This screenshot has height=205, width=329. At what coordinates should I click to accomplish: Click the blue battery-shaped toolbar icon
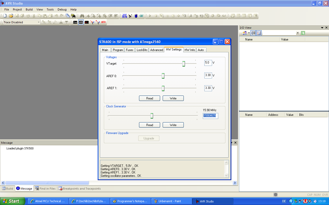(x=136, y=16)
